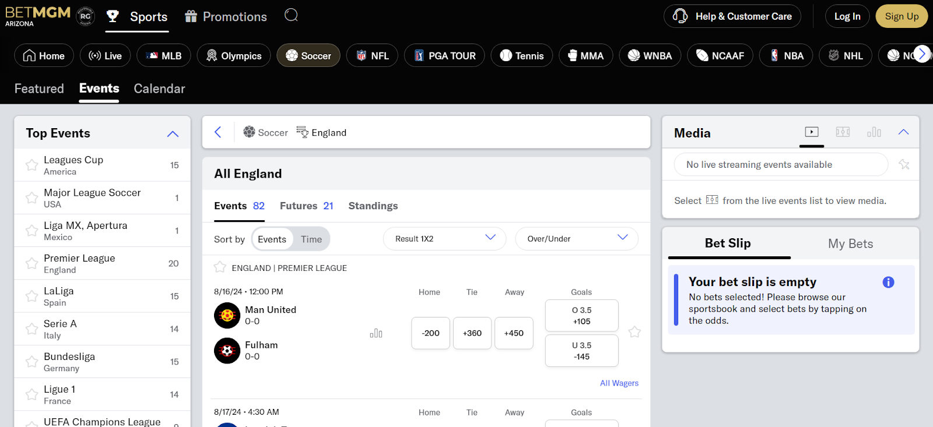
Task: Open LaLiga Spain events
Action: click(x=102, y=297)
